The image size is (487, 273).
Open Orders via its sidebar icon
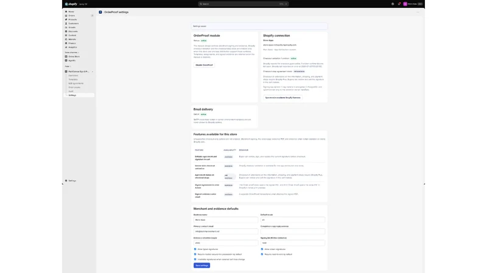(x=66, y=16)
